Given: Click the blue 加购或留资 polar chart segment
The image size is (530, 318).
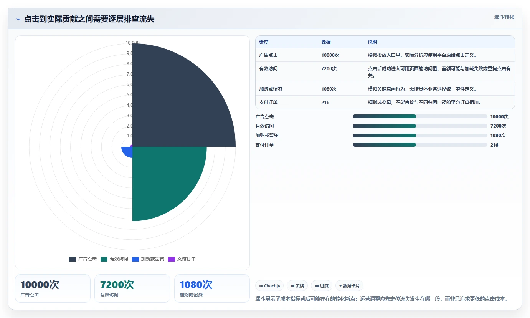Looking at the screenshot, I should pos(127,151).
